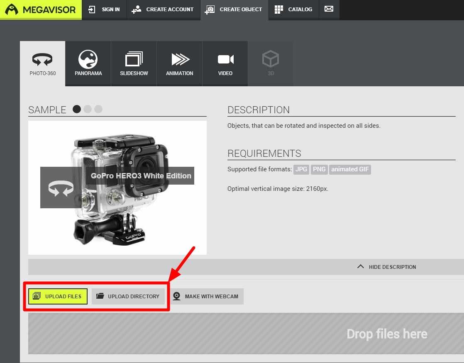
Task: Open the Catalog menu item
Action: 294,10
